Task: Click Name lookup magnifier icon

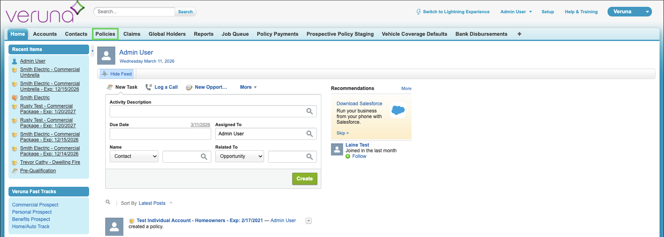Action: [204, 157]
